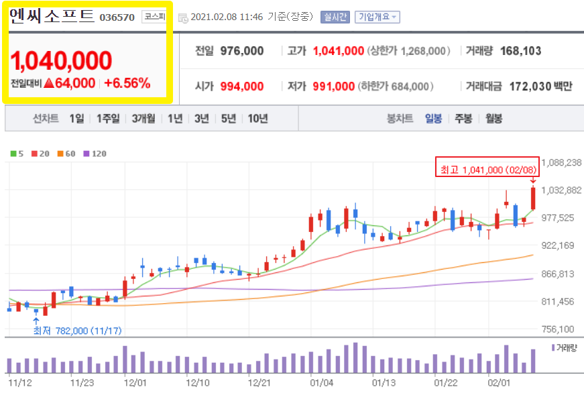Click the 922,169 price axis label
Viewport: 584px width, 395px height.
(x=558, y=245)
